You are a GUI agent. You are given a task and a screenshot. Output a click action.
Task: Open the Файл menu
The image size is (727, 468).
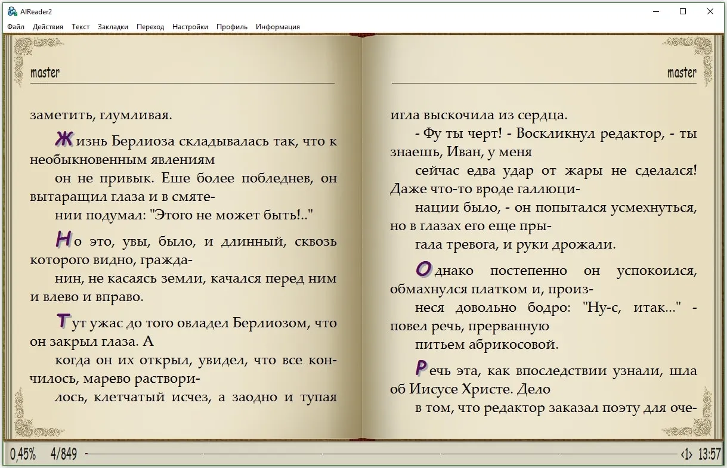(16, 27)
